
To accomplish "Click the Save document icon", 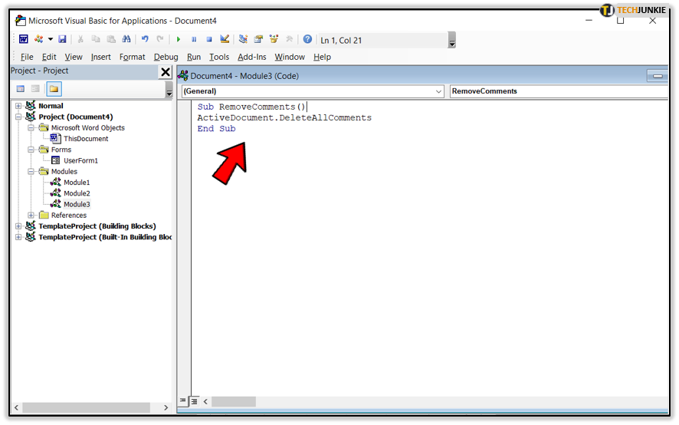I will pyautogui.click(x=62, y=39).
